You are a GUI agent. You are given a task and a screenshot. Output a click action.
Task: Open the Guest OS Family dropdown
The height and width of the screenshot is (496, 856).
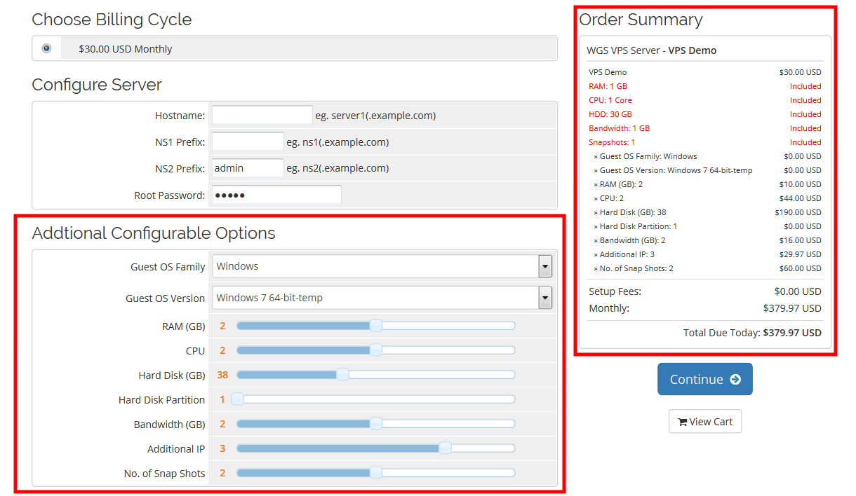(375, 266)
